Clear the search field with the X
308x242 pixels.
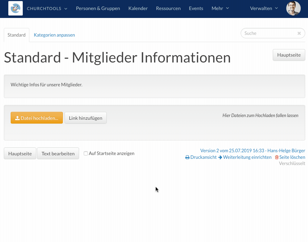point(299,33)
